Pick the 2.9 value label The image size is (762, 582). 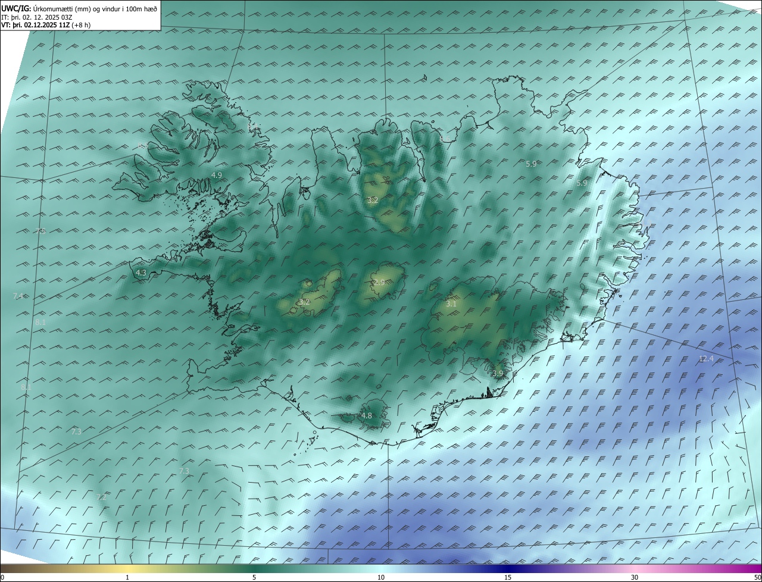(x=379, y=282)
